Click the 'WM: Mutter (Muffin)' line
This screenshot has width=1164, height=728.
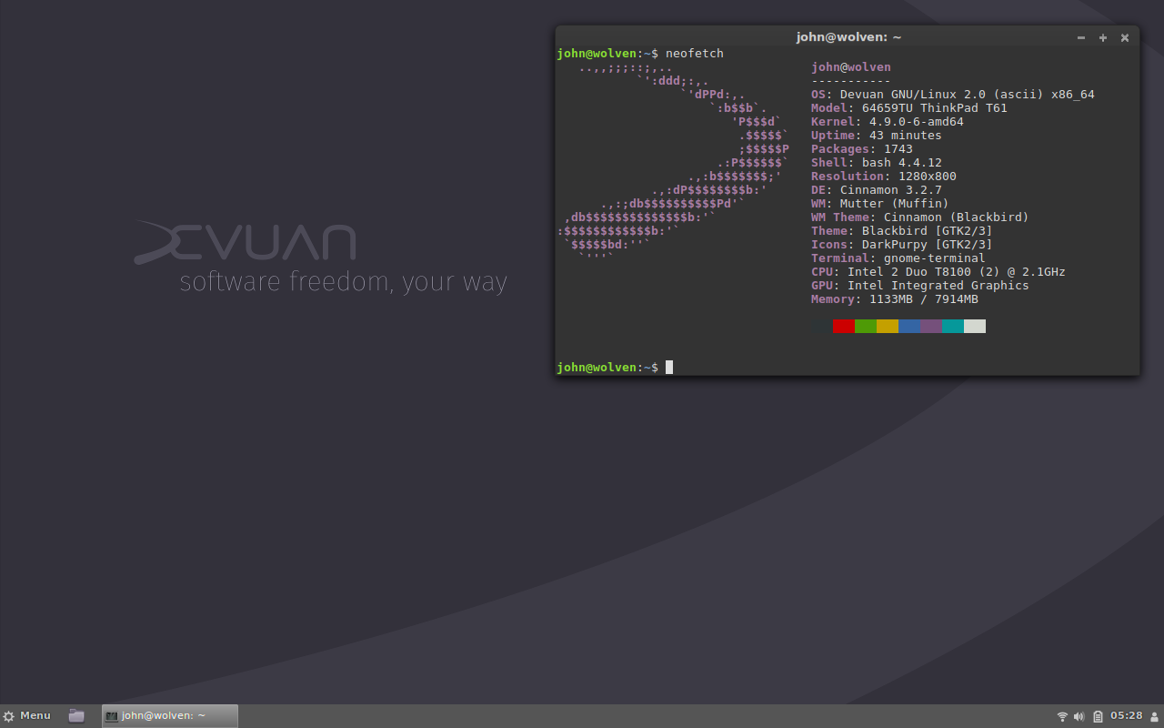point(880,204)
